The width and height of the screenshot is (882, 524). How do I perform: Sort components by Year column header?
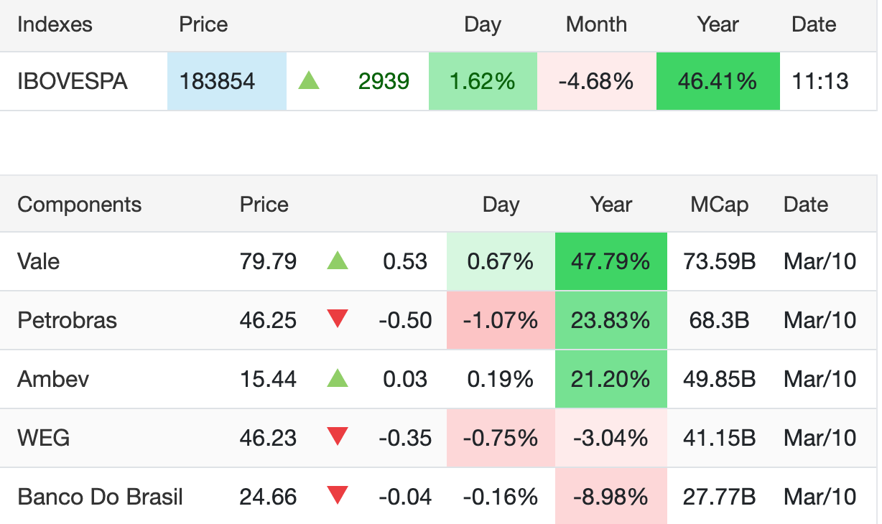pos(611,205)
